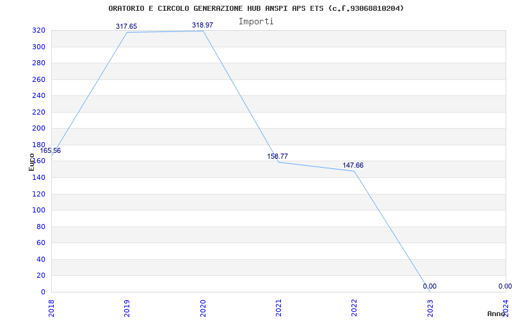Select the 158.77 data label
Image resolution: width=512 pixels, height=320 pixels.
pos(278,156)
